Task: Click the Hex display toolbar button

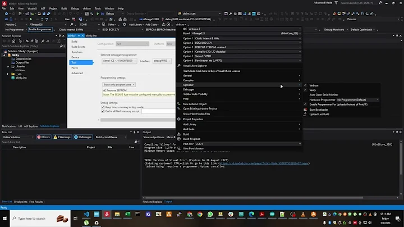Action: coord(67,19)
